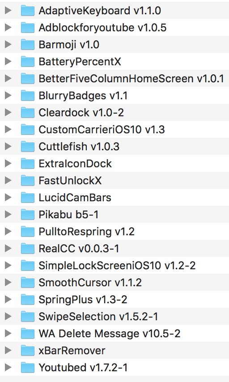This screenshot has height=382, width=229.
Task: Click the RealCC v0.0.3-1 folder icon
Action: [x=28, y=249]
